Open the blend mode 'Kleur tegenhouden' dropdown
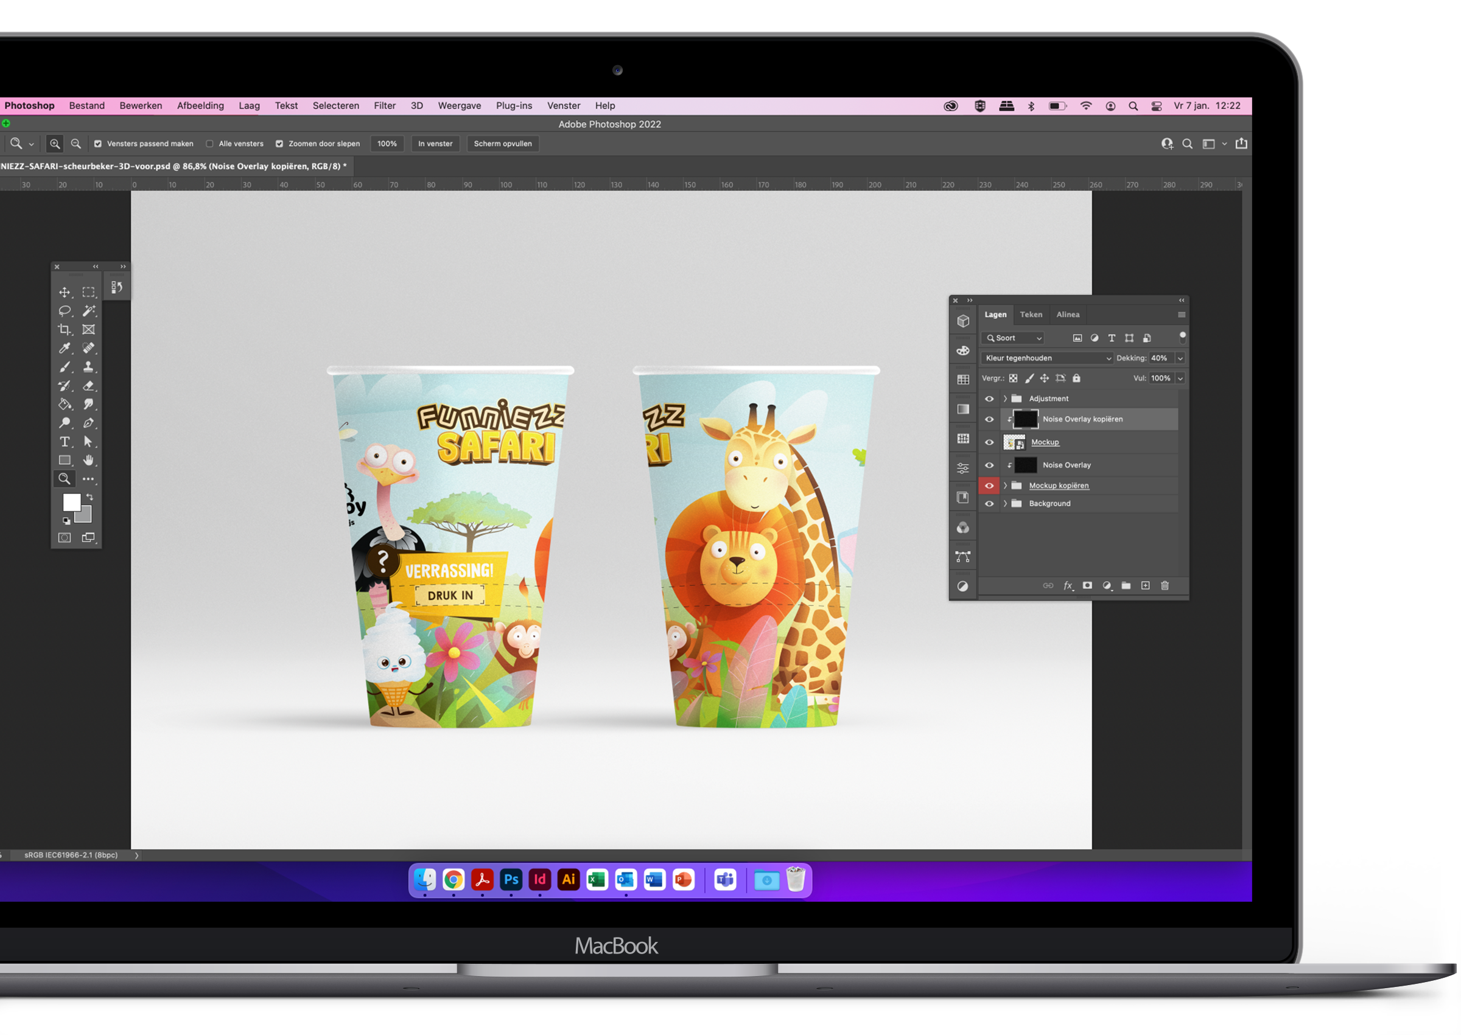1461x1035 pixels. tap(1048, 358)
